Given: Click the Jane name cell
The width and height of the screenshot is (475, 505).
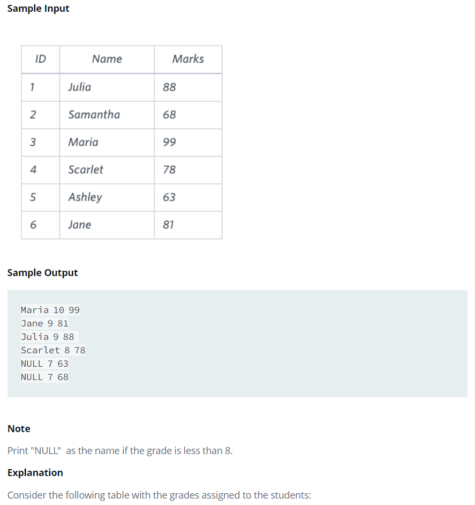Looking at the screenshot, I should [107, 225].
